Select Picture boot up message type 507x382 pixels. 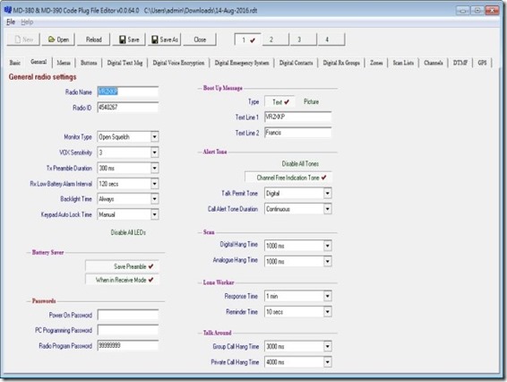pyautogui.click(x=312, y=101)
